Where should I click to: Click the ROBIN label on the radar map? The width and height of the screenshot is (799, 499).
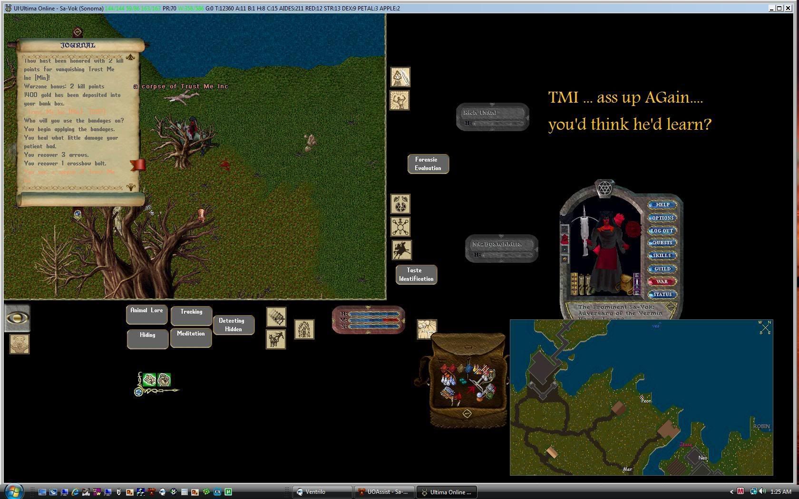click(761, 426)
